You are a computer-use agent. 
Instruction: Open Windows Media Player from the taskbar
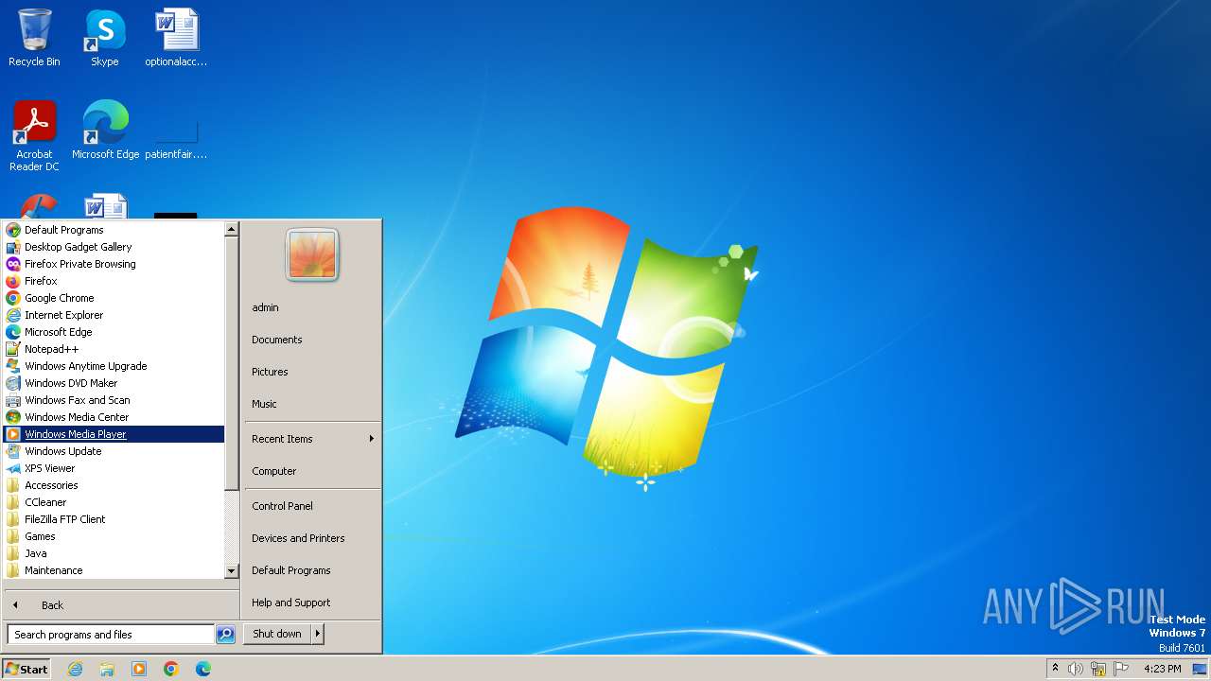pyautogui.click(x=139, y=669)
